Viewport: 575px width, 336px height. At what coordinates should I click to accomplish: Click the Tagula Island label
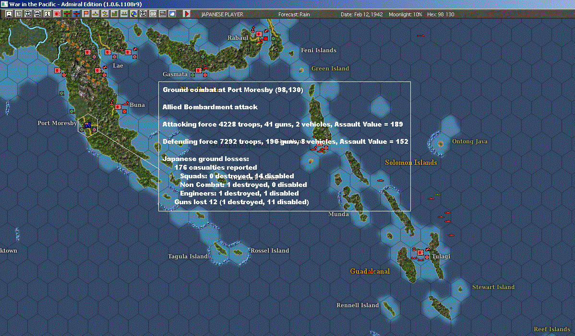click(188, 256)
